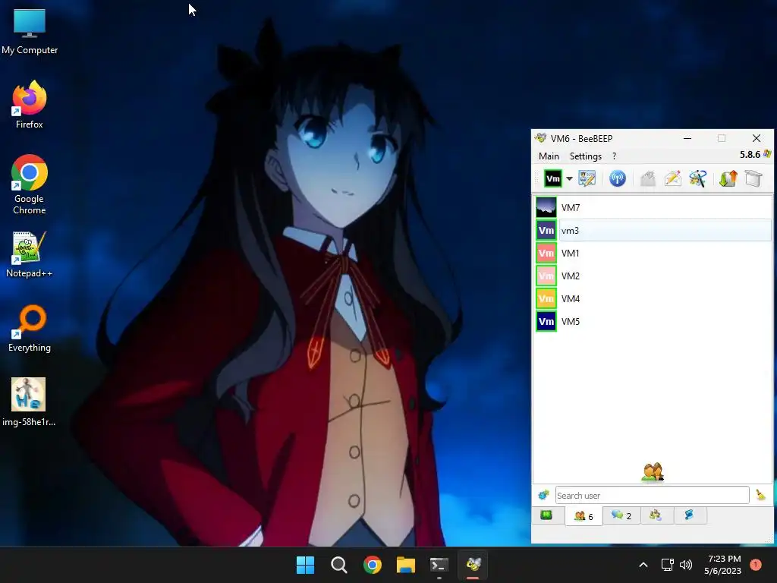Open Notepad++ desktop shortcut
Viewport: 777px width, 583px height.
click(30, 254)
